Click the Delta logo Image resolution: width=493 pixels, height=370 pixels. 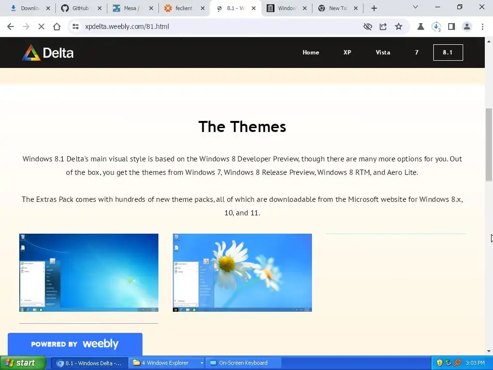pyautogui.click(x=48, y=53)
